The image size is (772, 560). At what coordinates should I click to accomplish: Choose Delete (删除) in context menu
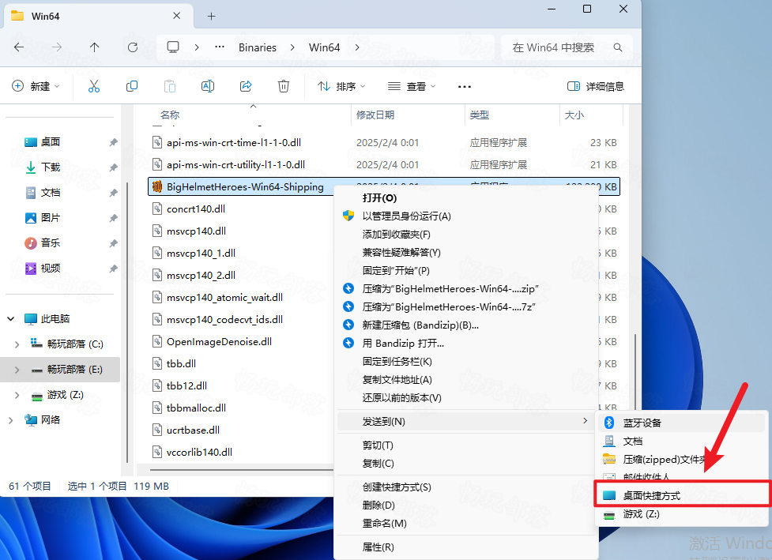pyautogui.click(x=466, y=506)
